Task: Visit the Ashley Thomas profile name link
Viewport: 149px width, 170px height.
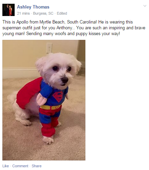Action: click(x=33, y=7)
